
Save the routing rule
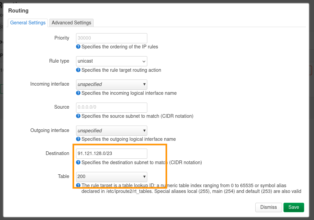[x=294, y=207]
